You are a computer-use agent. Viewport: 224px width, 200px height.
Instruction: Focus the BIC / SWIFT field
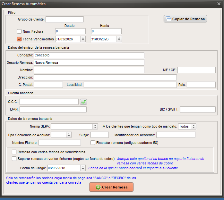point(198,109)
